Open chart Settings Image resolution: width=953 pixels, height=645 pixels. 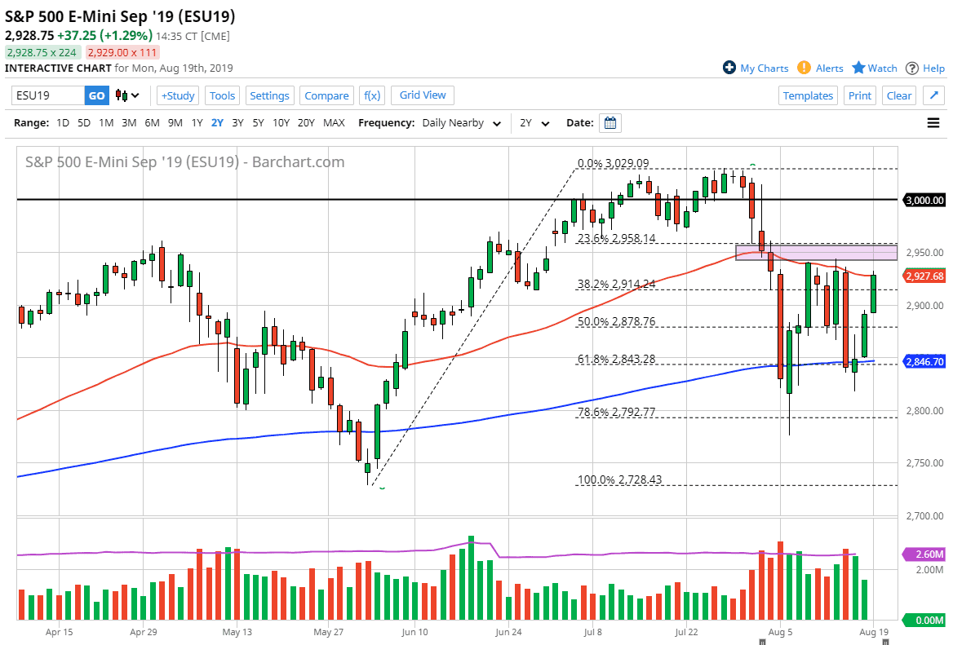tap(269, 95)
